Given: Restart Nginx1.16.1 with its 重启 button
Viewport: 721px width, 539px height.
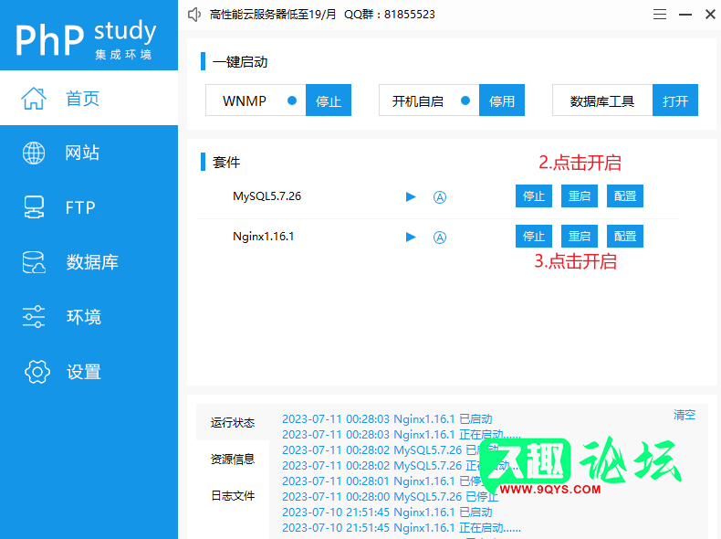Looking at the screenshot, I should [x=580, y=236].
